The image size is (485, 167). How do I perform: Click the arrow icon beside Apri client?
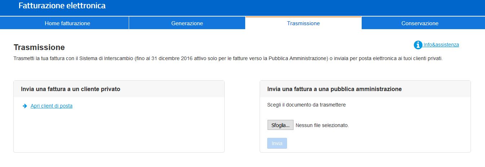tap(25, 106)
